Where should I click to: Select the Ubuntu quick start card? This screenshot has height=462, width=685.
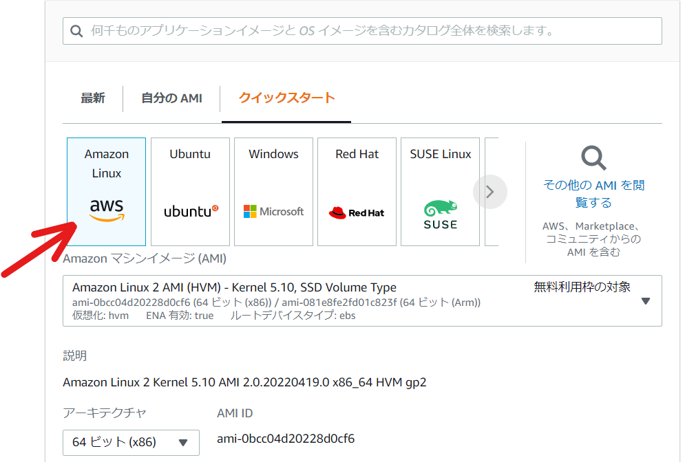tap(190, 192)
